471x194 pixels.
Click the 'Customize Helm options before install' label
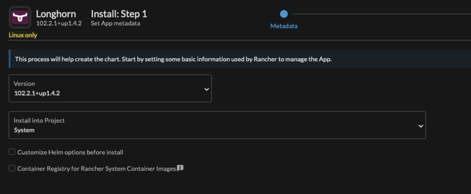coord(70,152)
